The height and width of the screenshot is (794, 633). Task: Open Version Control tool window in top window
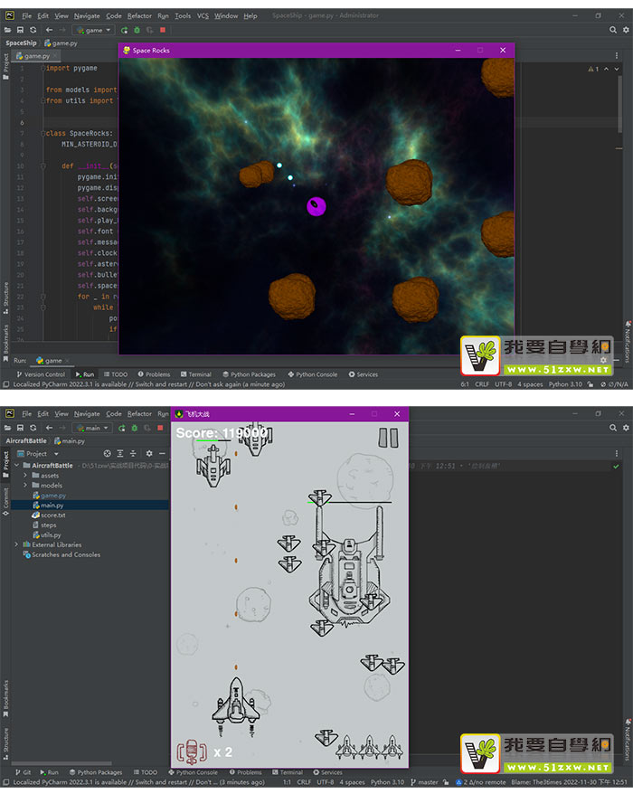(41, 374)
